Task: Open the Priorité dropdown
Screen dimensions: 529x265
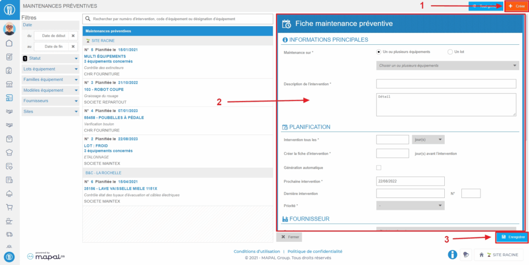Action: coord(410,206)
